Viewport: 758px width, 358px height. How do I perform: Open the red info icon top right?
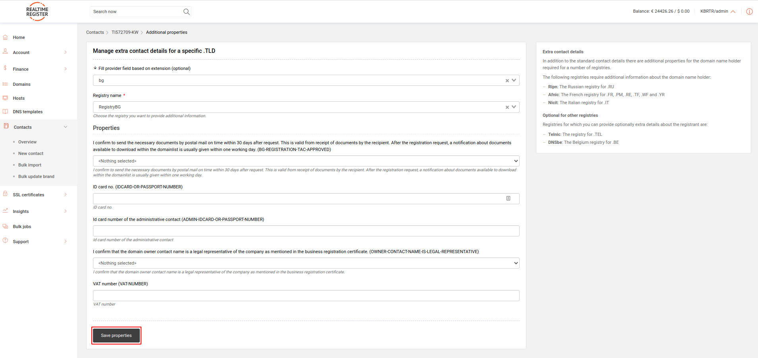click(x=749, y=12)
